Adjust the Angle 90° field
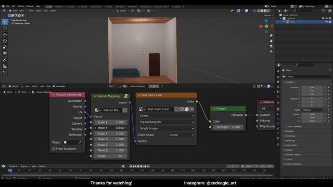The image size is (333, 187). (110, 156)
